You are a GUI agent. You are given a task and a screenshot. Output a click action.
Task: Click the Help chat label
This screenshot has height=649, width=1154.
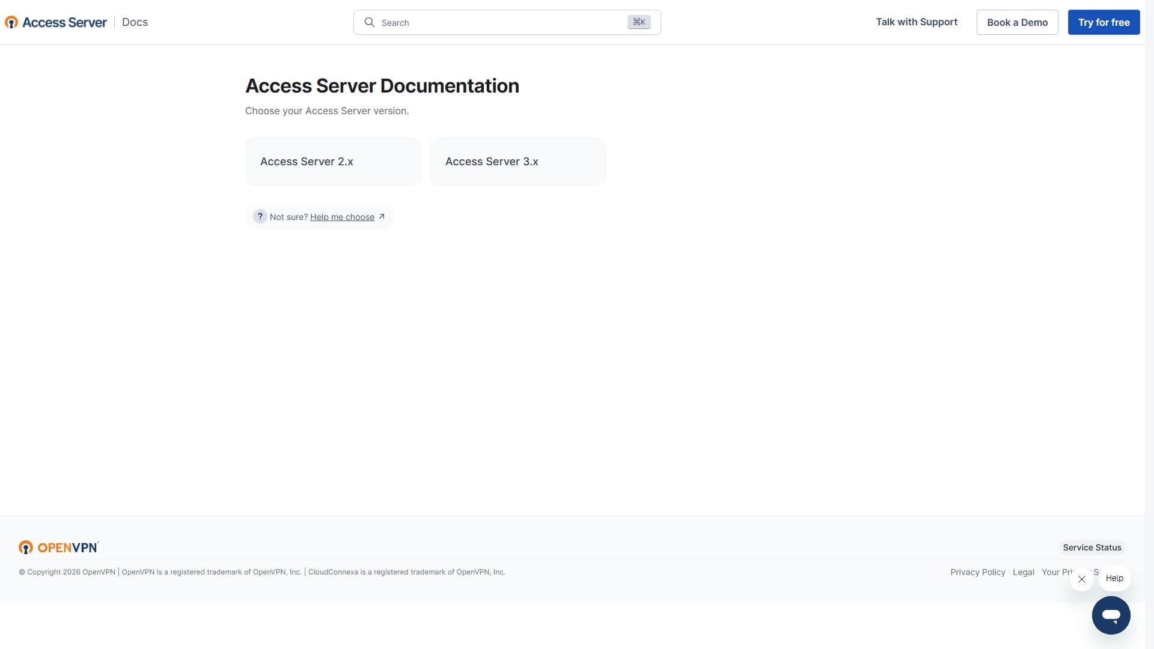pos(1114,578)
